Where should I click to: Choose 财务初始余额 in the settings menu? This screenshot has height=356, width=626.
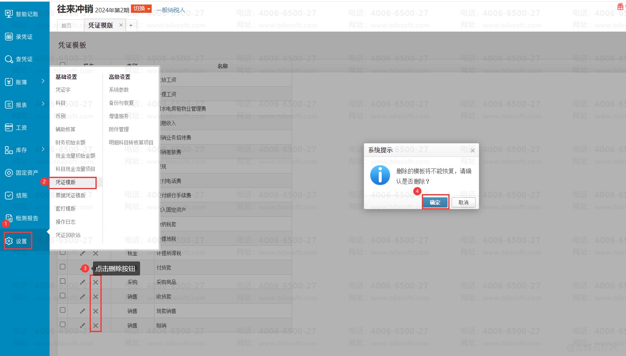point(70,142)
